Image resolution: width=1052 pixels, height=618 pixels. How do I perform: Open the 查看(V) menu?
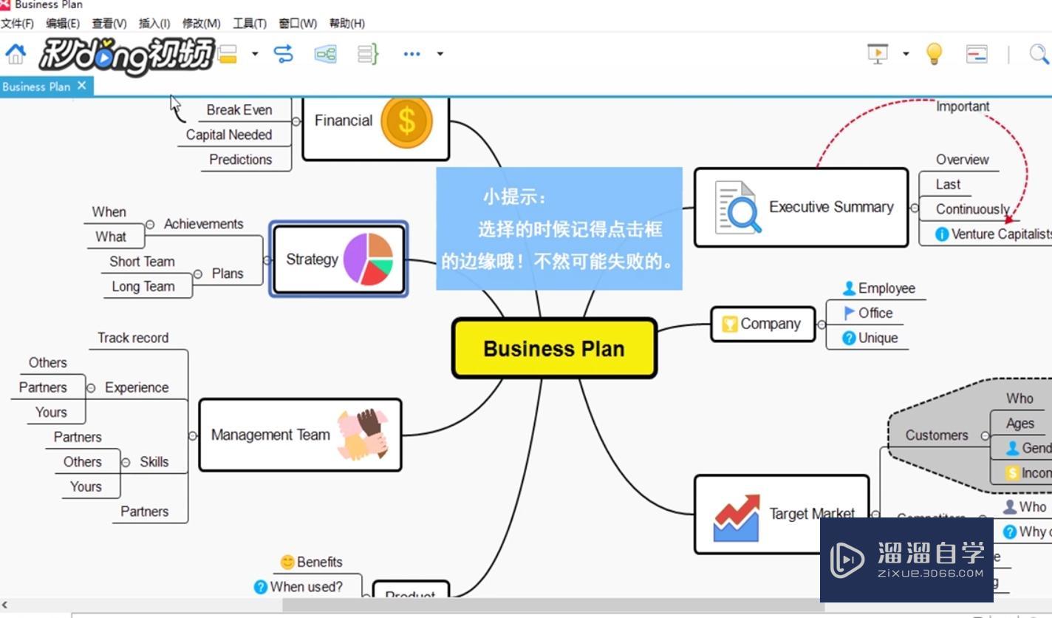pos(109,23)
